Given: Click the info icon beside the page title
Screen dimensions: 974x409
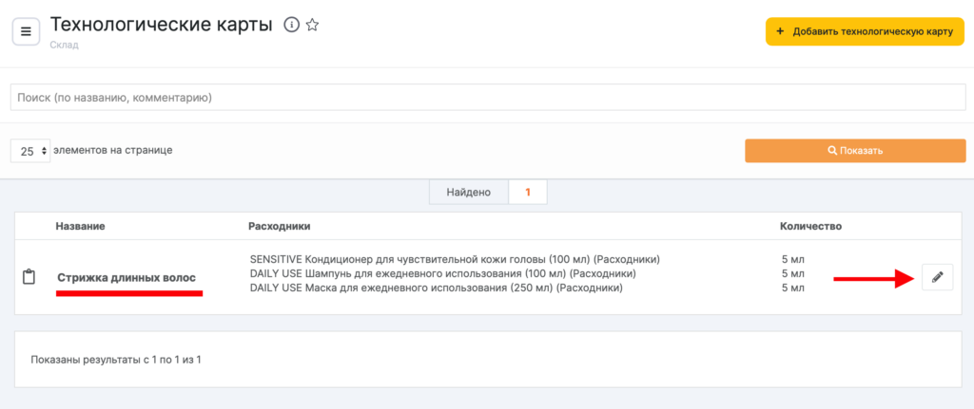Looking at the screenshot, I should coord(292,26).
